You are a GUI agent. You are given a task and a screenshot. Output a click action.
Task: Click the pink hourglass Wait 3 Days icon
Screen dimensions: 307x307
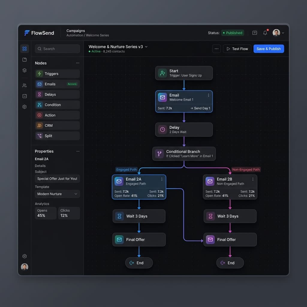[x=210, y=216]
